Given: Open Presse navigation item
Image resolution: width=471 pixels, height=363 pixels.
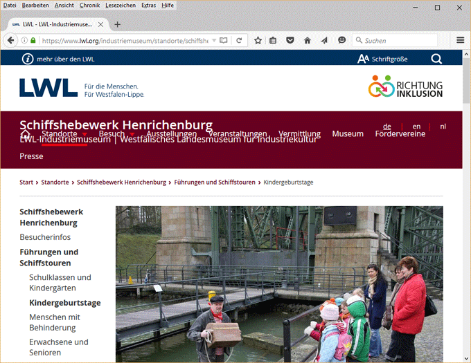Looking at the screenshot, I should pyautogui.click(x=31, y=156).
